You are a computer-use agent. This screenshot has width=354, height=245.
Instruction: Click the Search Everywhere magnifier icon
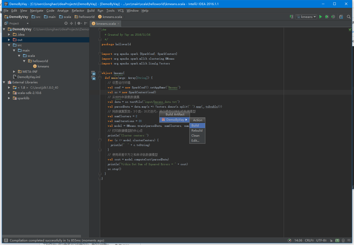tap(349, 17)
